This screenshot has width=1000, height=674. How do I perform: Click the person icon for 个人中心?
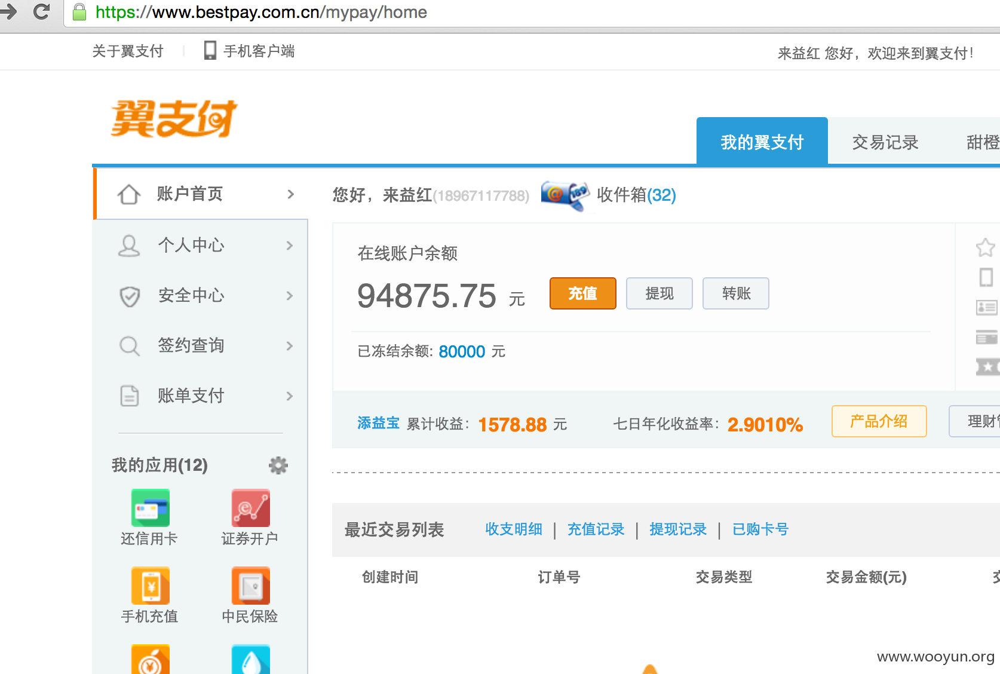129,246
